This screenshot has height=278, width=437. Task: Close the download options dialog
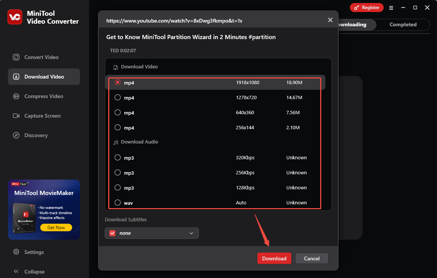(x=330, y=20)
